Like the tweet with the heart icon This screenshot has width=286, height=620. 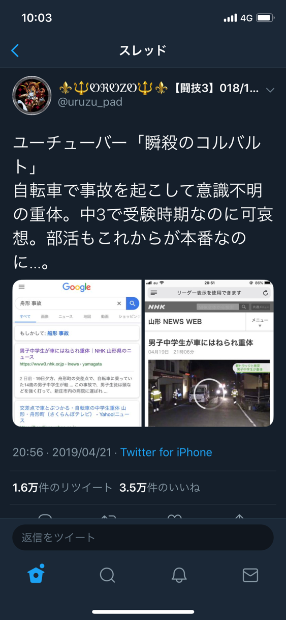click(x=175, y=516)
